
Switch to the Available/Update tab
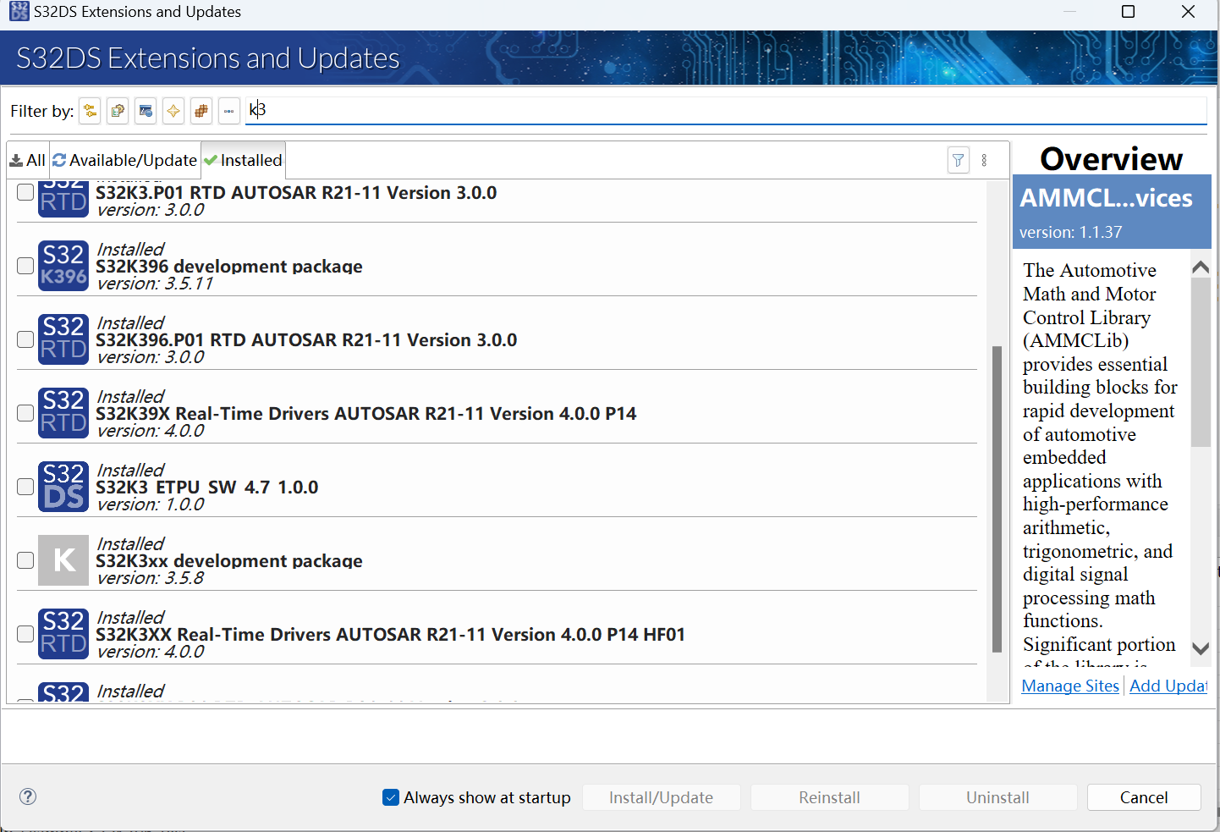(125, 160)
